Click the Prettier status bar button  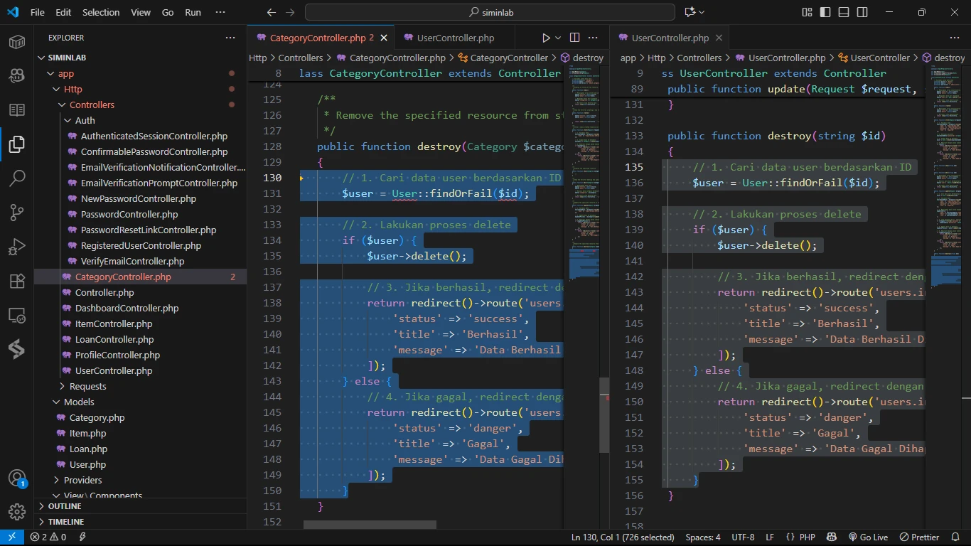click(x=920, y=537)
